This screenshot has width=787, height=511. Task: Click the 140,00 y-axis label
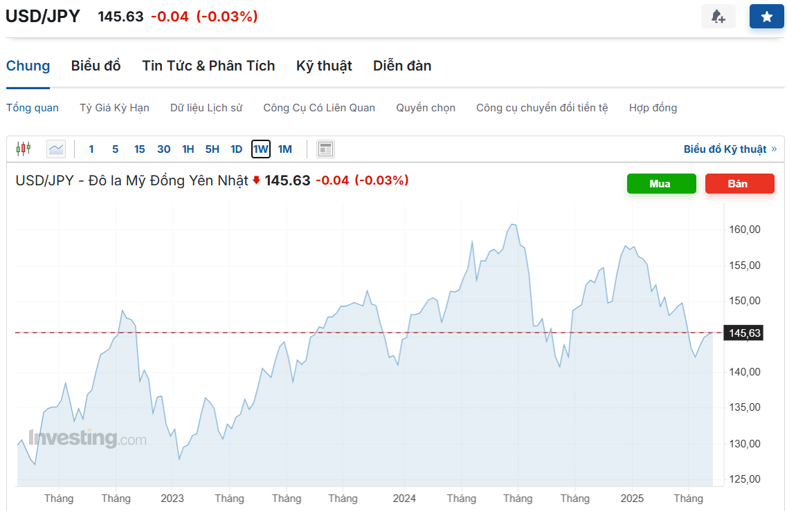(745, 372)
